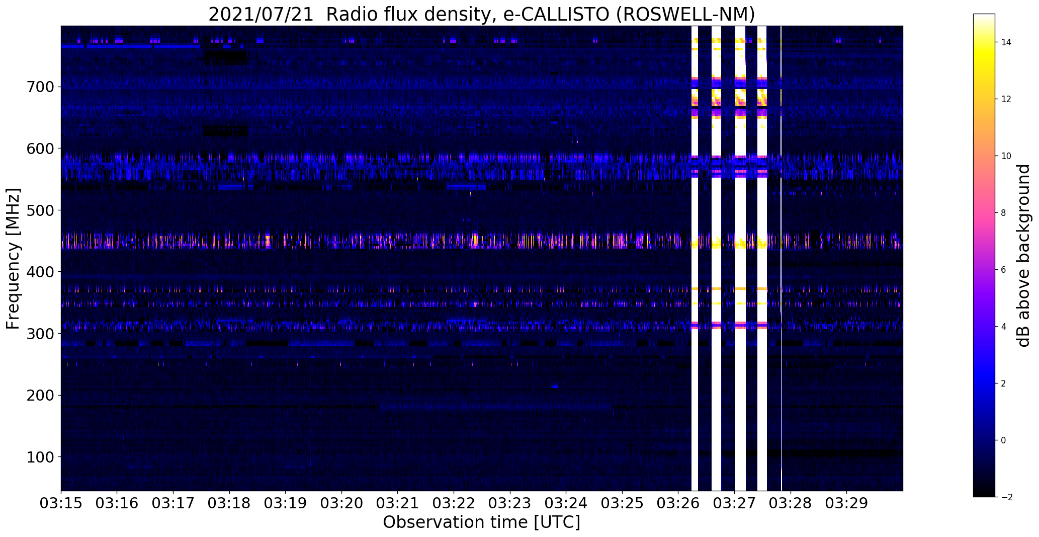The image size is (1039, 537).
Task: Click the 03:17 time tick label
Action: tap(174, 503)
